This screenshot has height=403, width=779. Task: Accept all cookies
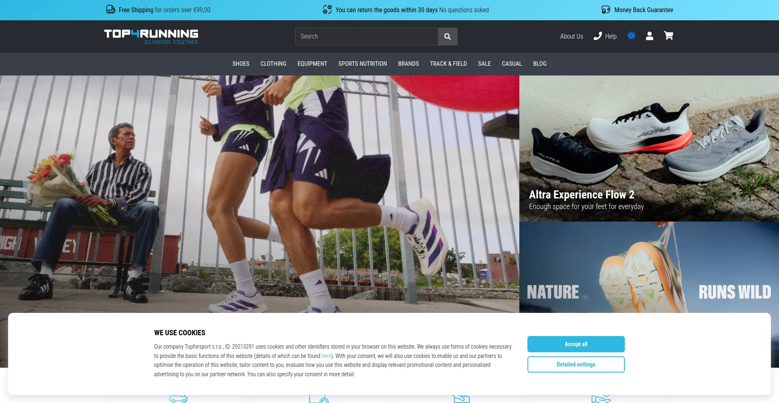pyautogui.click(x=576, y=344)
